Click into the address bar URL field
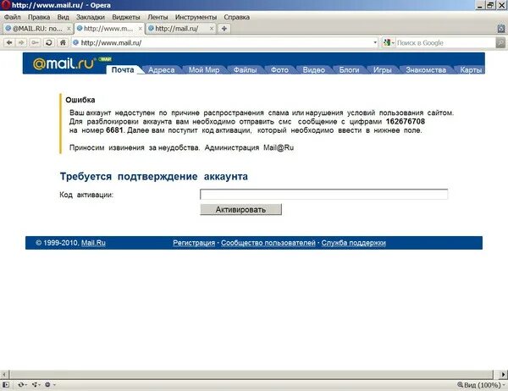 pos(224,43)
